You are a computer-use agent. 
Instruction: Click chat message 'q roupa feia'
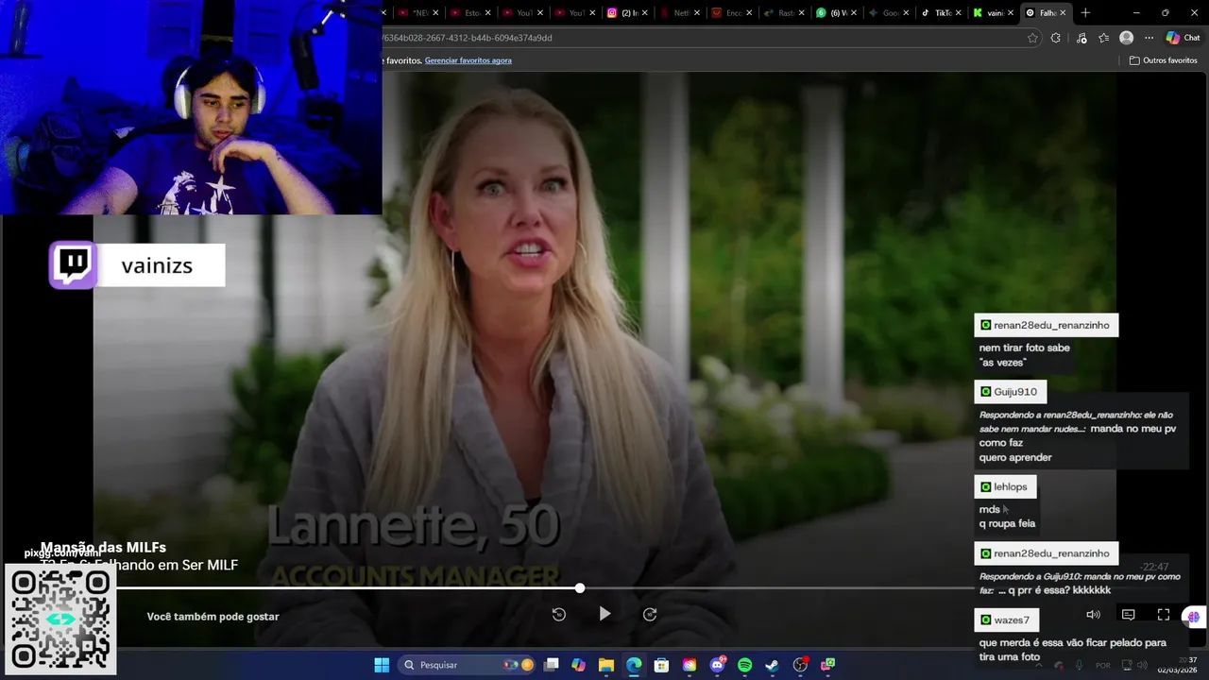(1007, 523)
